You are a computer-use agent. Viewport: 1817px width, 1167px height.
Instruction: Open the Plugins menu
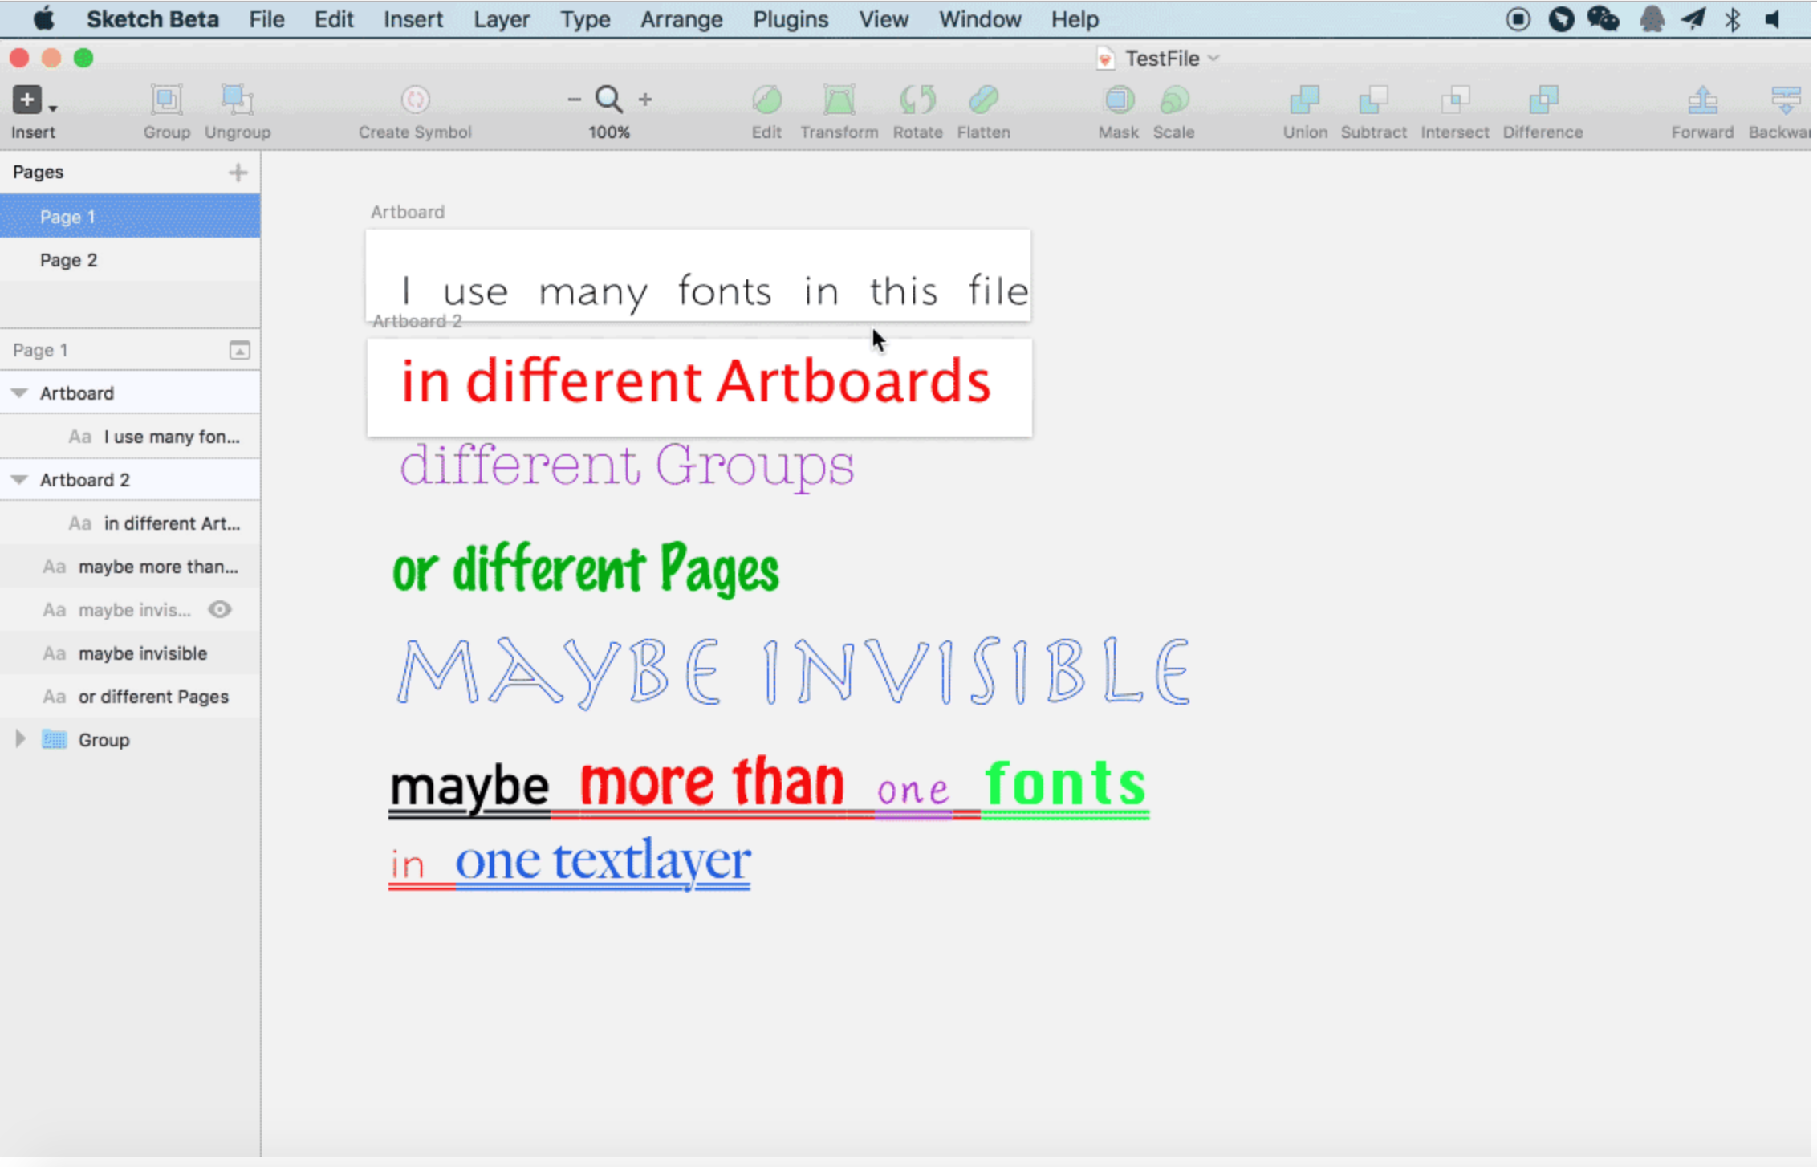tap(790, 19)
